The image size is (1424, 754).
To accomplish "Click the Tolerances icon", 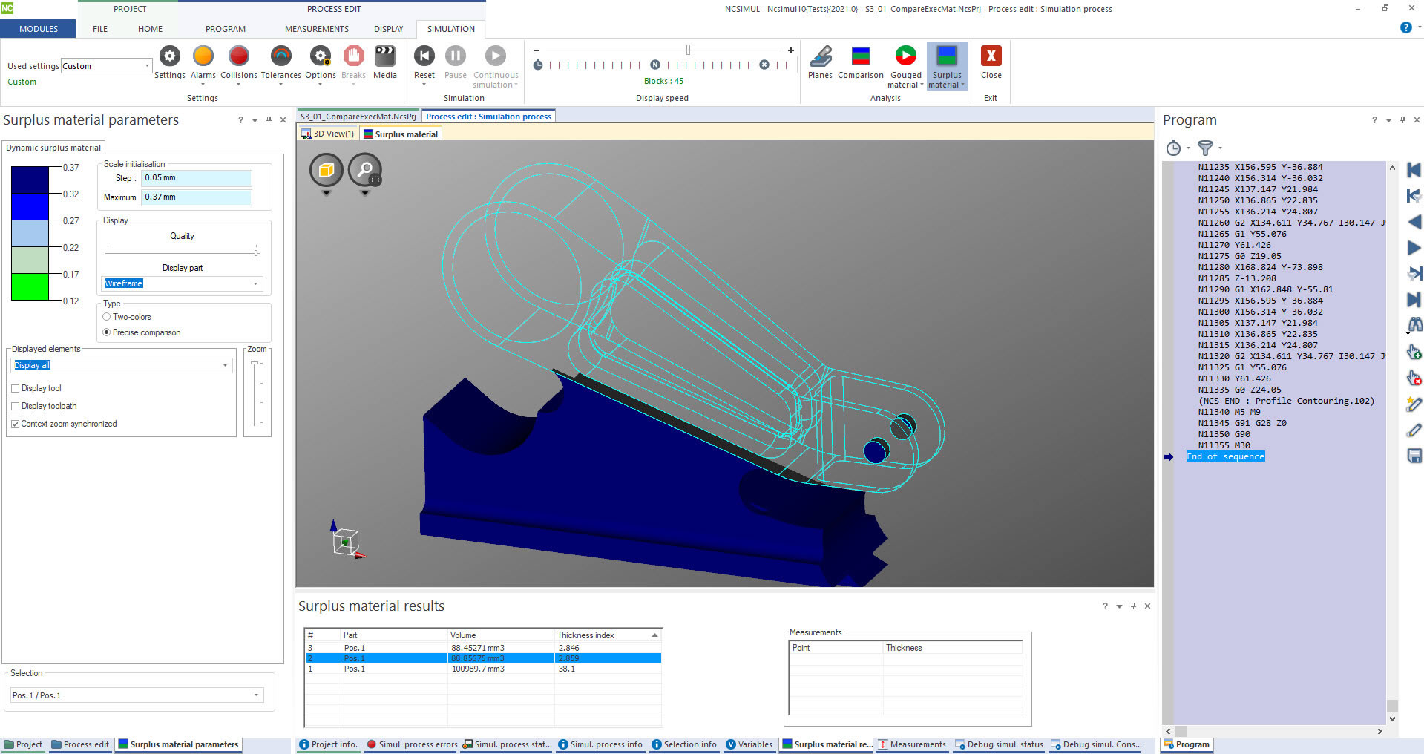I will pos(280,57).
